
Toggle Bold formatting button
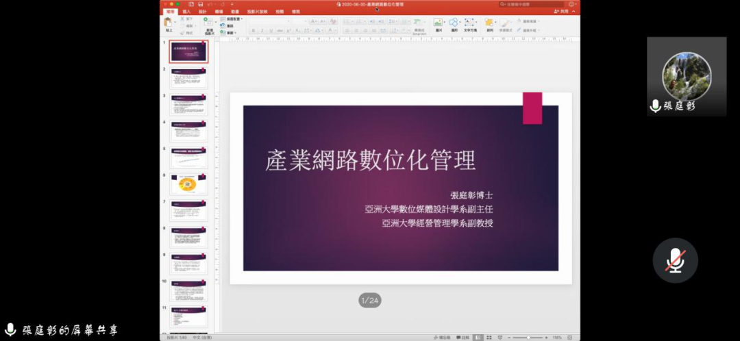click(254, 31)
